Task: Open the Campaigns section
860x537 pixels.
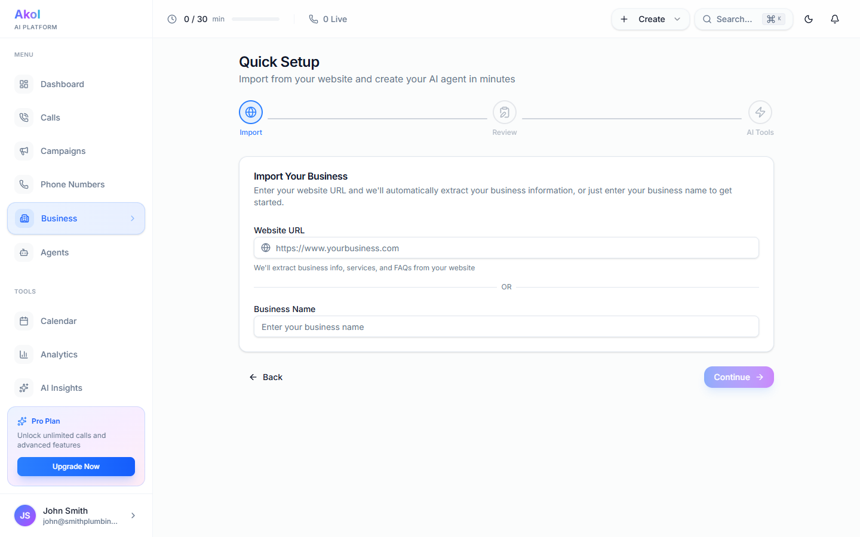Action: pyautogui.click(x=63, y=151)
